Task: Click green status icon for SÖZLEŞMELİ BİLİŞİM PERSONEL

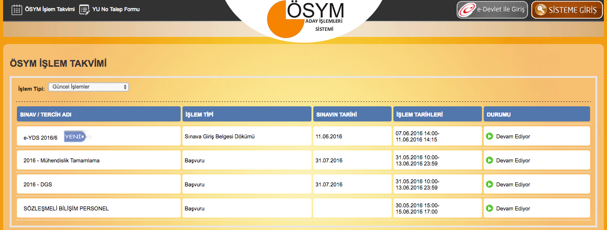Action: coord(490,208)
